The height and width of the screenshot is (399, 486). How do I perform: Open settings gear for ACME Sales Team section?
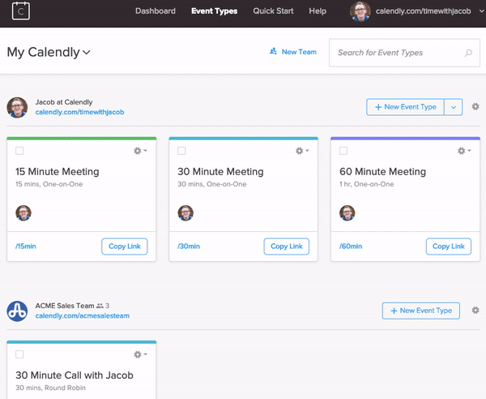pyautogui.click(x=475, y=311)
